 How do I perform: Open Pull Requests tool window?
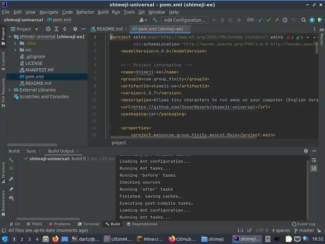[x=3, y=92]
